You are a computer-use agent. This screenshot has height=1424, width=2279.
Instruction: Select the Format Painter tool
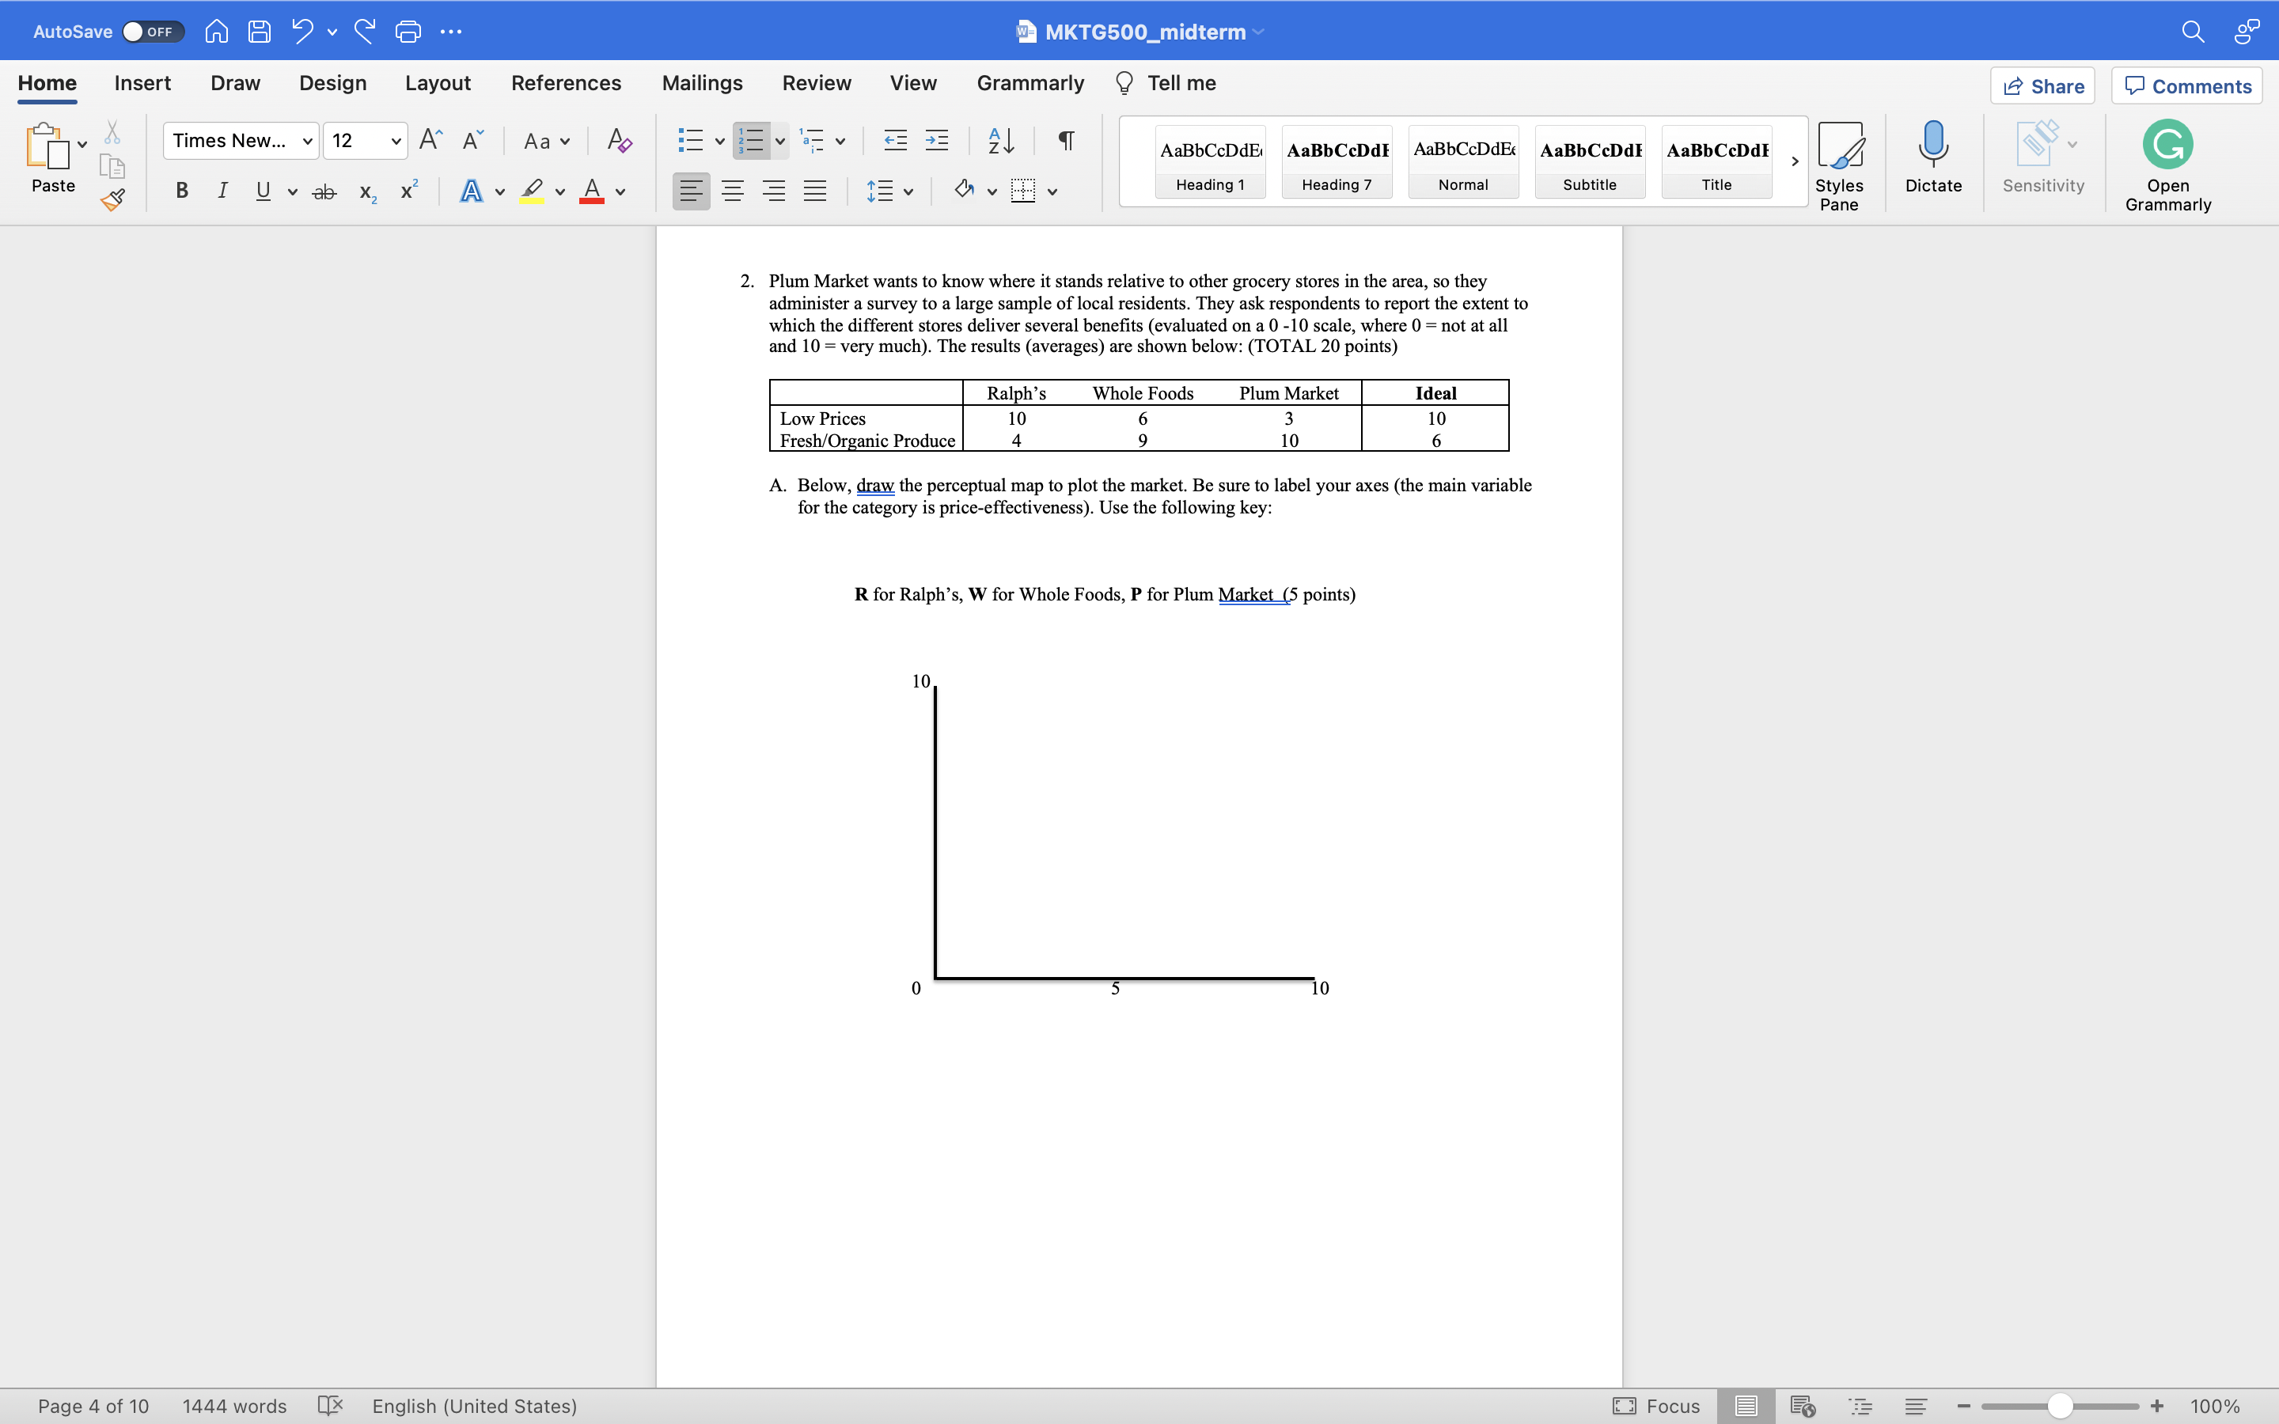tap(111, 199)
